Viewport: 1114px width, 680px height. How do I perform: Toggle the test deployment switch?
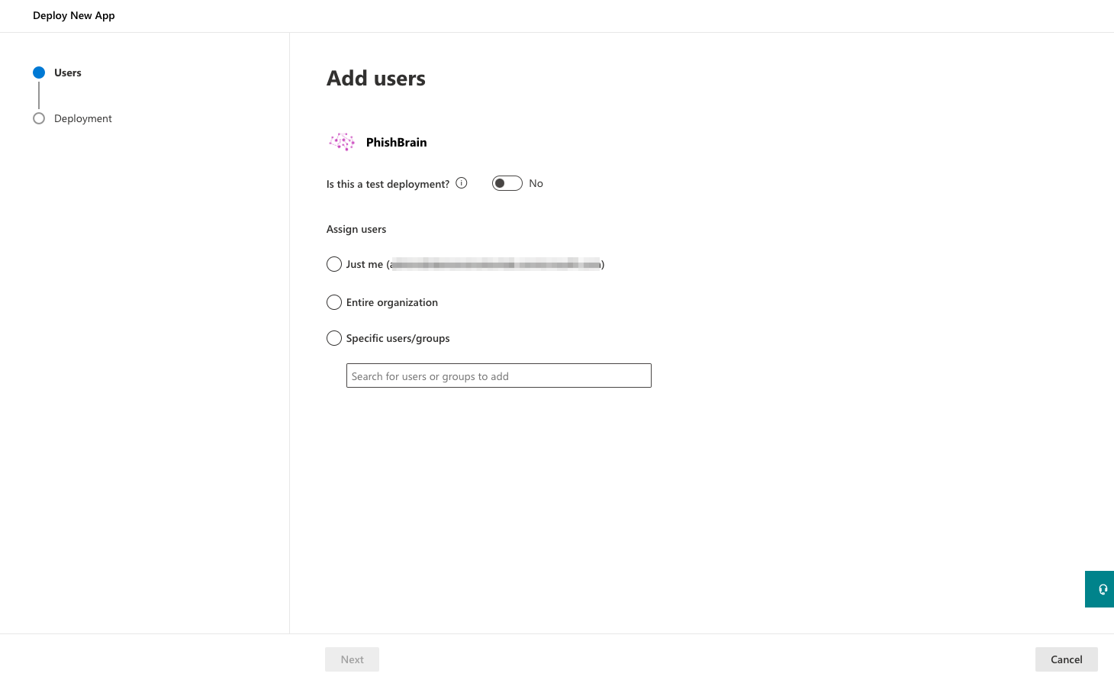point(507,183)
